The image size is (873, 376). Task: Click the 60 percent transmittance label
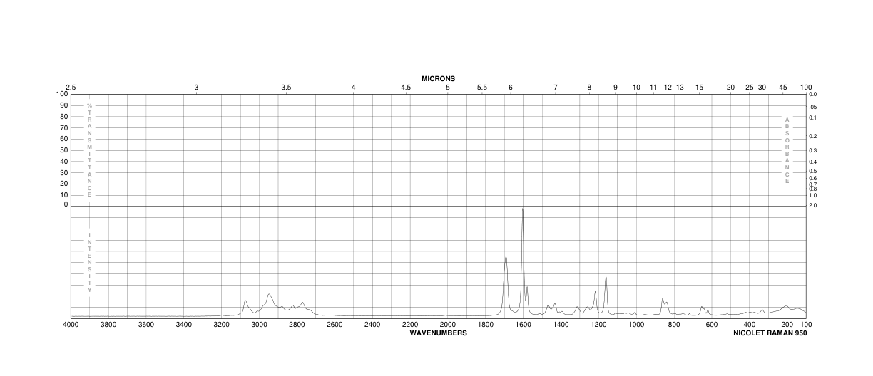[63, 139]
